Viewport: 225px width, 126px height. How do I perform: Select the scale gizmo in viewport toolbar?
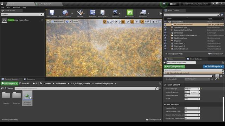[x=112, y=22]
